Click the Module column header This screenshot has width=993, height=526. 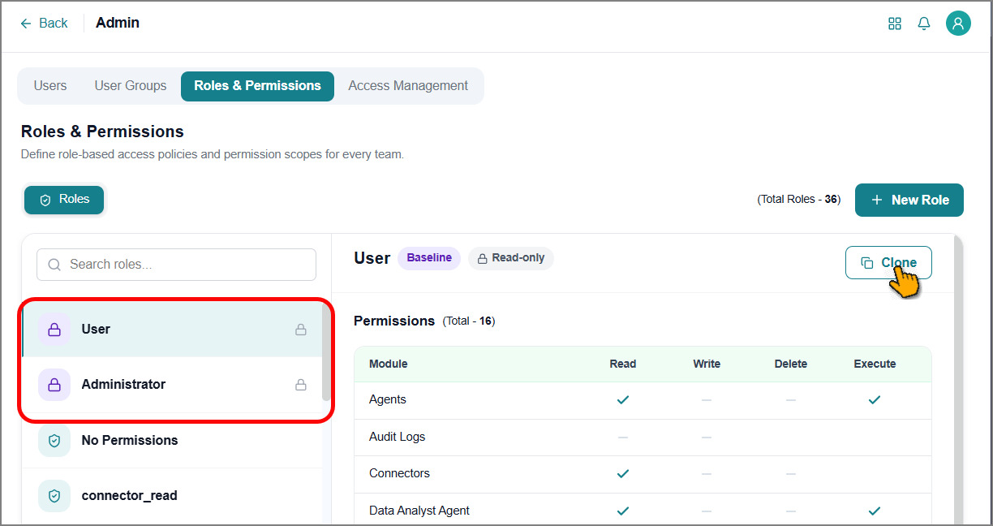point(389,364)
